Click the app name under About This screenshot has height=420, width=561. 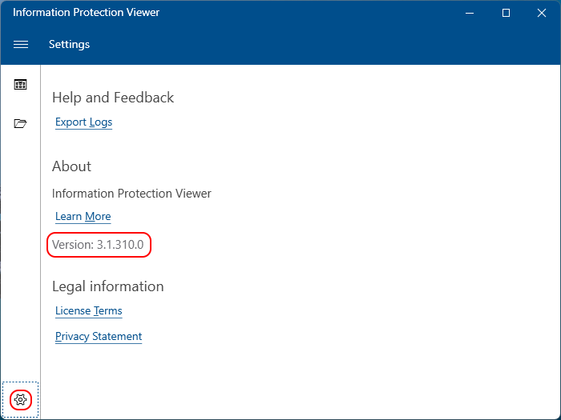coord(131,194)
